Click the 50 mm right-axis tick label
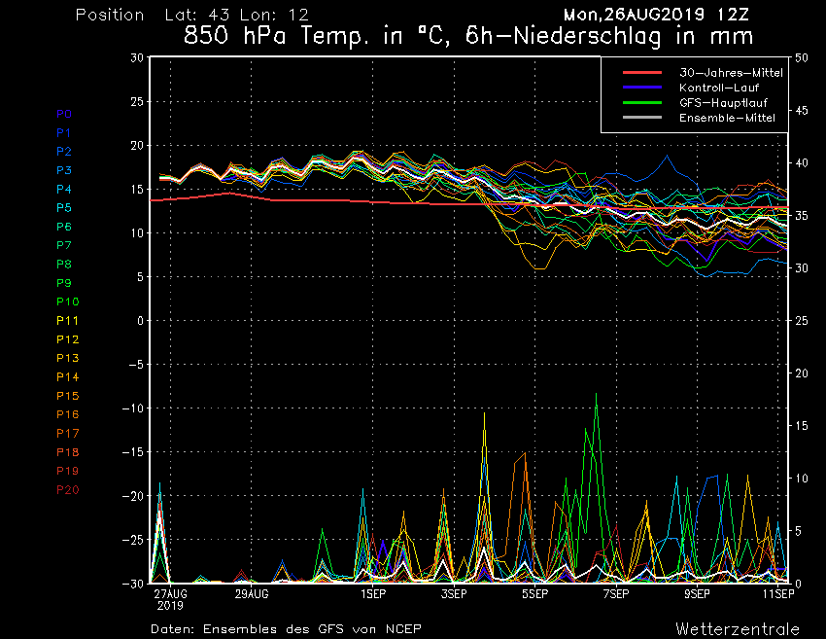The image size is (826, 639). click(x=802, y=57)
